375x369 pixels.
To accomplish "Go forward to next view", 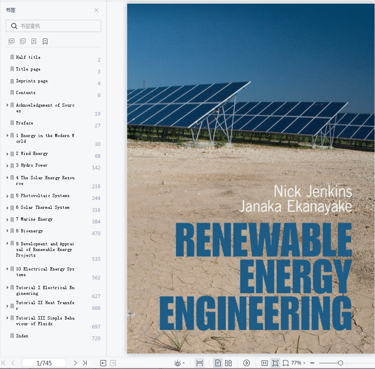I will tap(113, 363).
